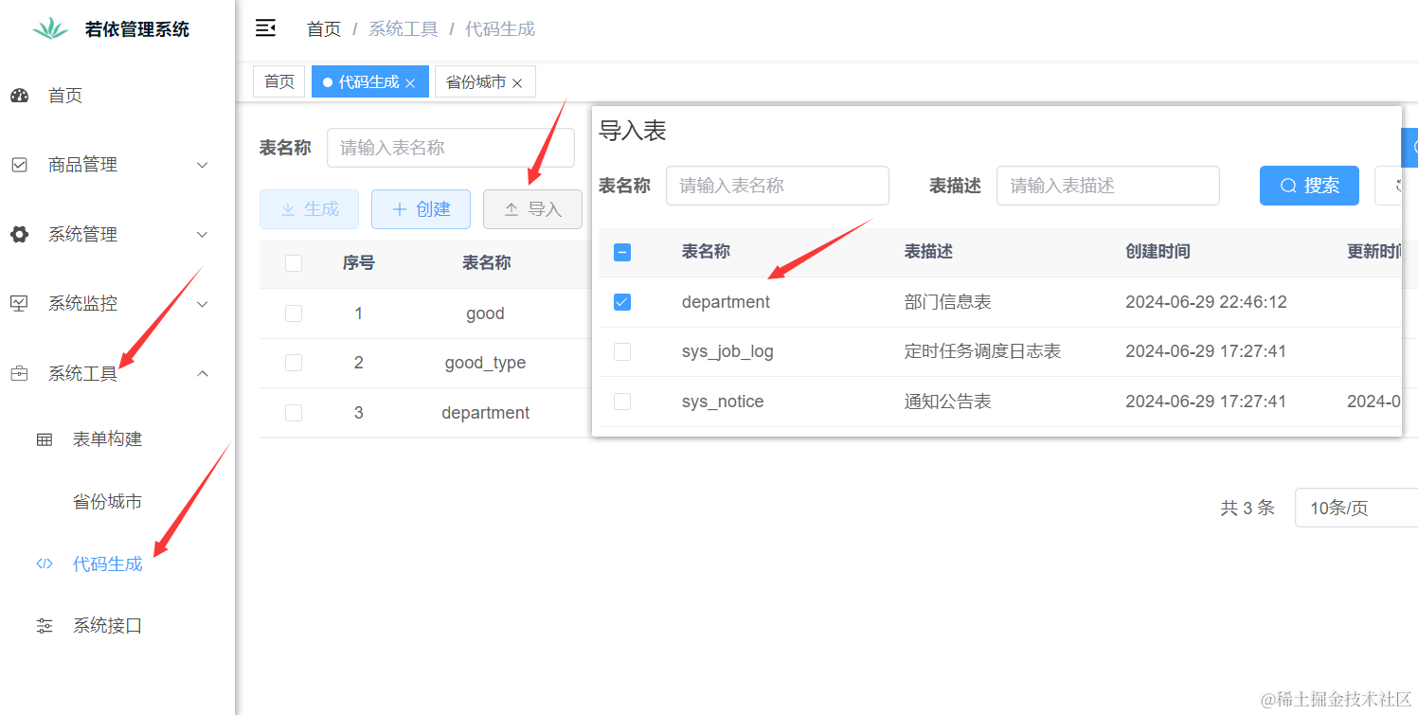Open 表单构建 in the sidebar
This screenshot has height=715, width=1418.
(x=107, y=438)
